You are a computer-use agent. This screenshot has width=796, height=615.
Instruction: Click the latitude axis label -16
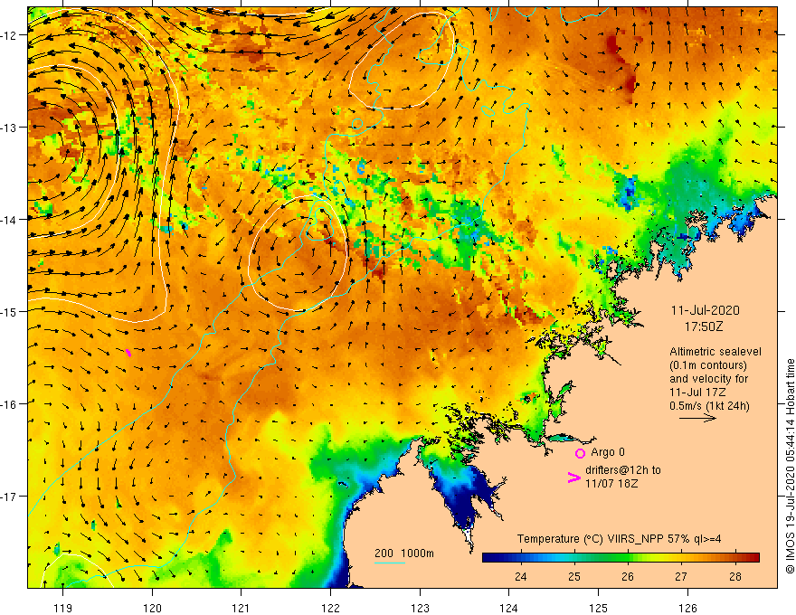(x=10, y=404)
